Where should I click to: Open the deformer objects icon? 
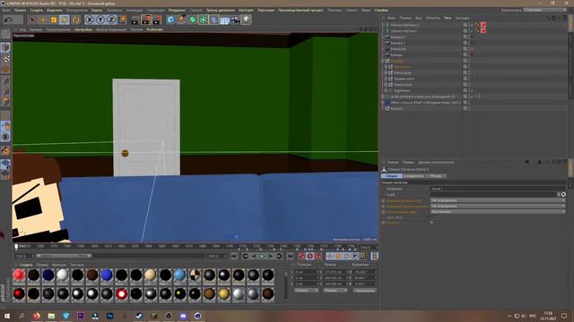pos(213,20)
